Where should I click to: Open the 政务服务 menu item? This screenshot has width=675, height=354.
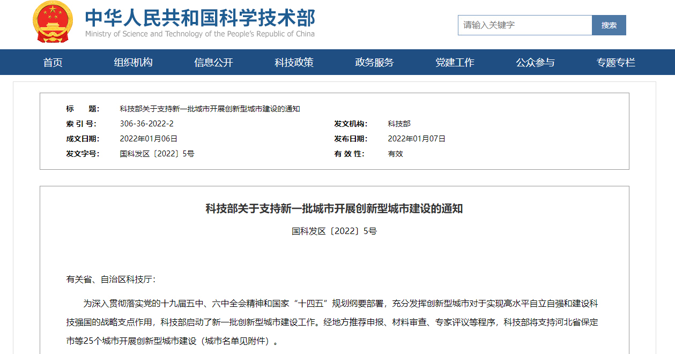(x=375, y=62)
